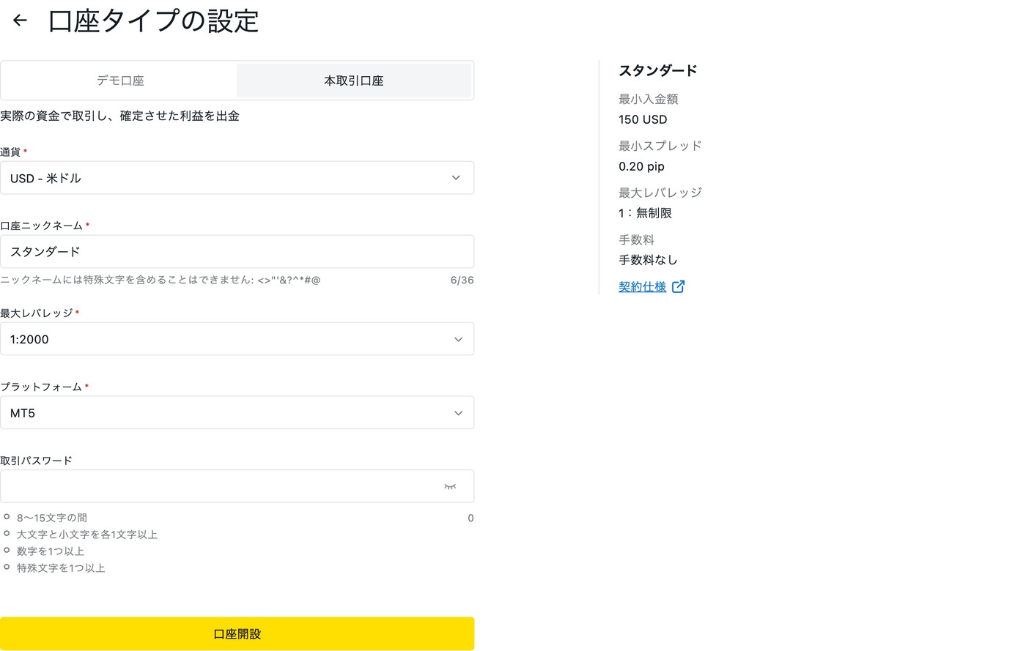Click the 大文字と小文字を各1文字以上 rule
1026x651 pixels.
pos(87,535)
